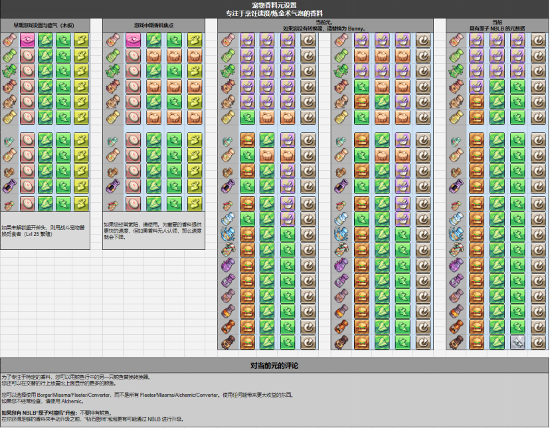Click the subtitle "专注于烹饪速度/炼金术气泡的香料"
This screenshot has width=550, height=428.
pos(274,13)
